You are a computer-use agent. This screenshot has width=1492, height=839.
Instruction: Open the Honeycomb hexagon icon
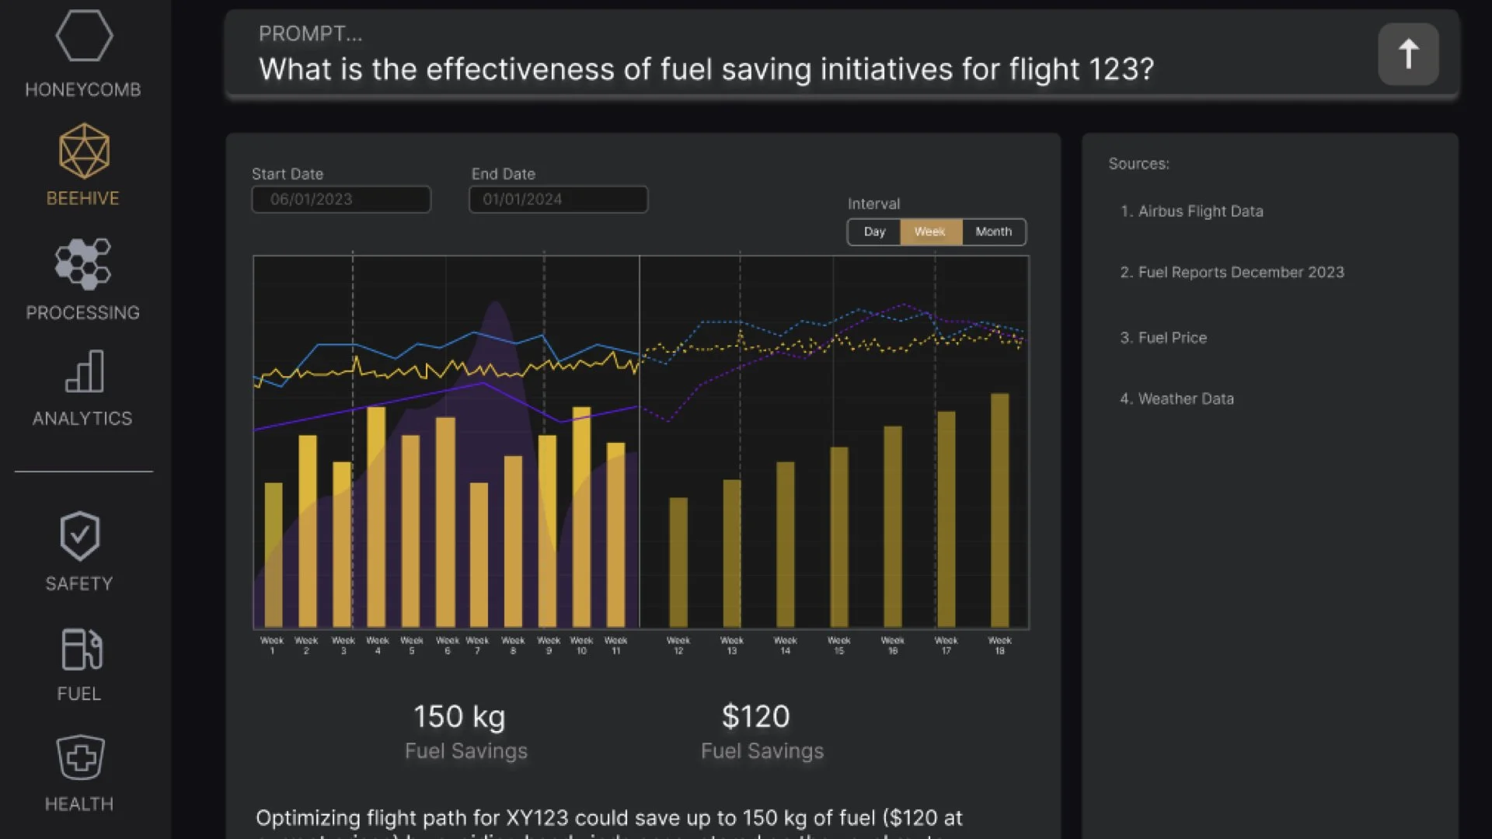[x=84, y=36]
